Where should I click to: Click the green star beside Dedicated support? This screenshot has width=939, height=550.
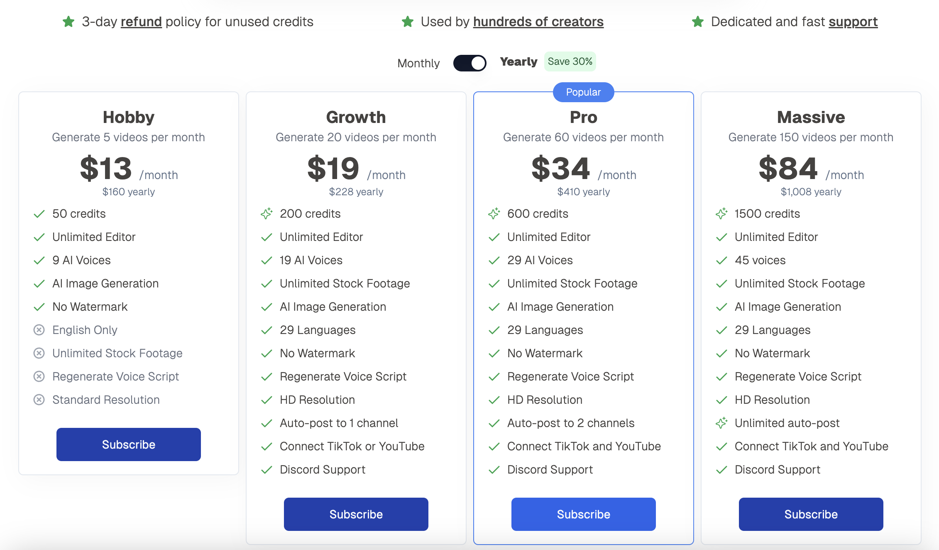[698, 22]
